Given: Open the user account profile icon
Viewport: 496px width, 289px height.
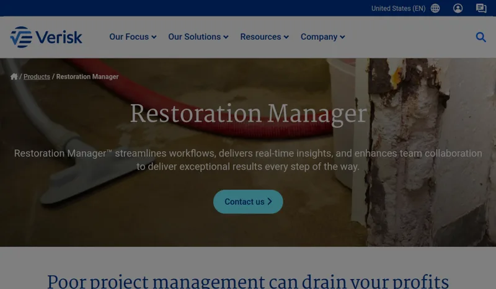Looking at the screenshot, I should click(458, 8).
